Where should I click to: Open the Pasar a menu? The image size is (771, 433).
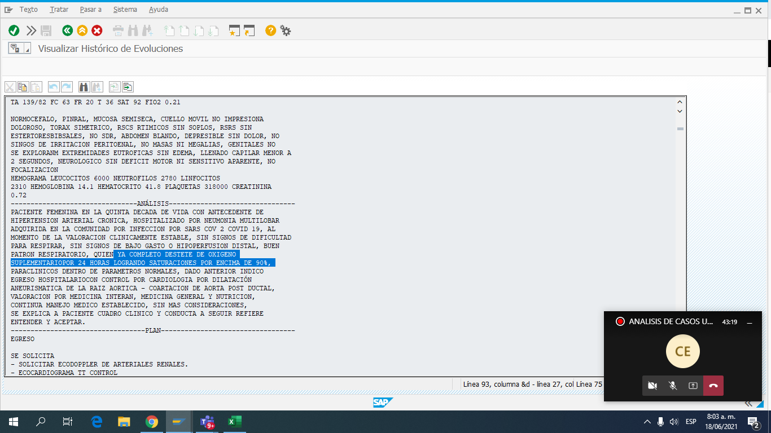tap(91, 10)
